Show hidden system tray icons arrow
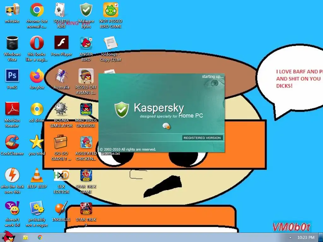The image size is (323, 242). (290, 238)
